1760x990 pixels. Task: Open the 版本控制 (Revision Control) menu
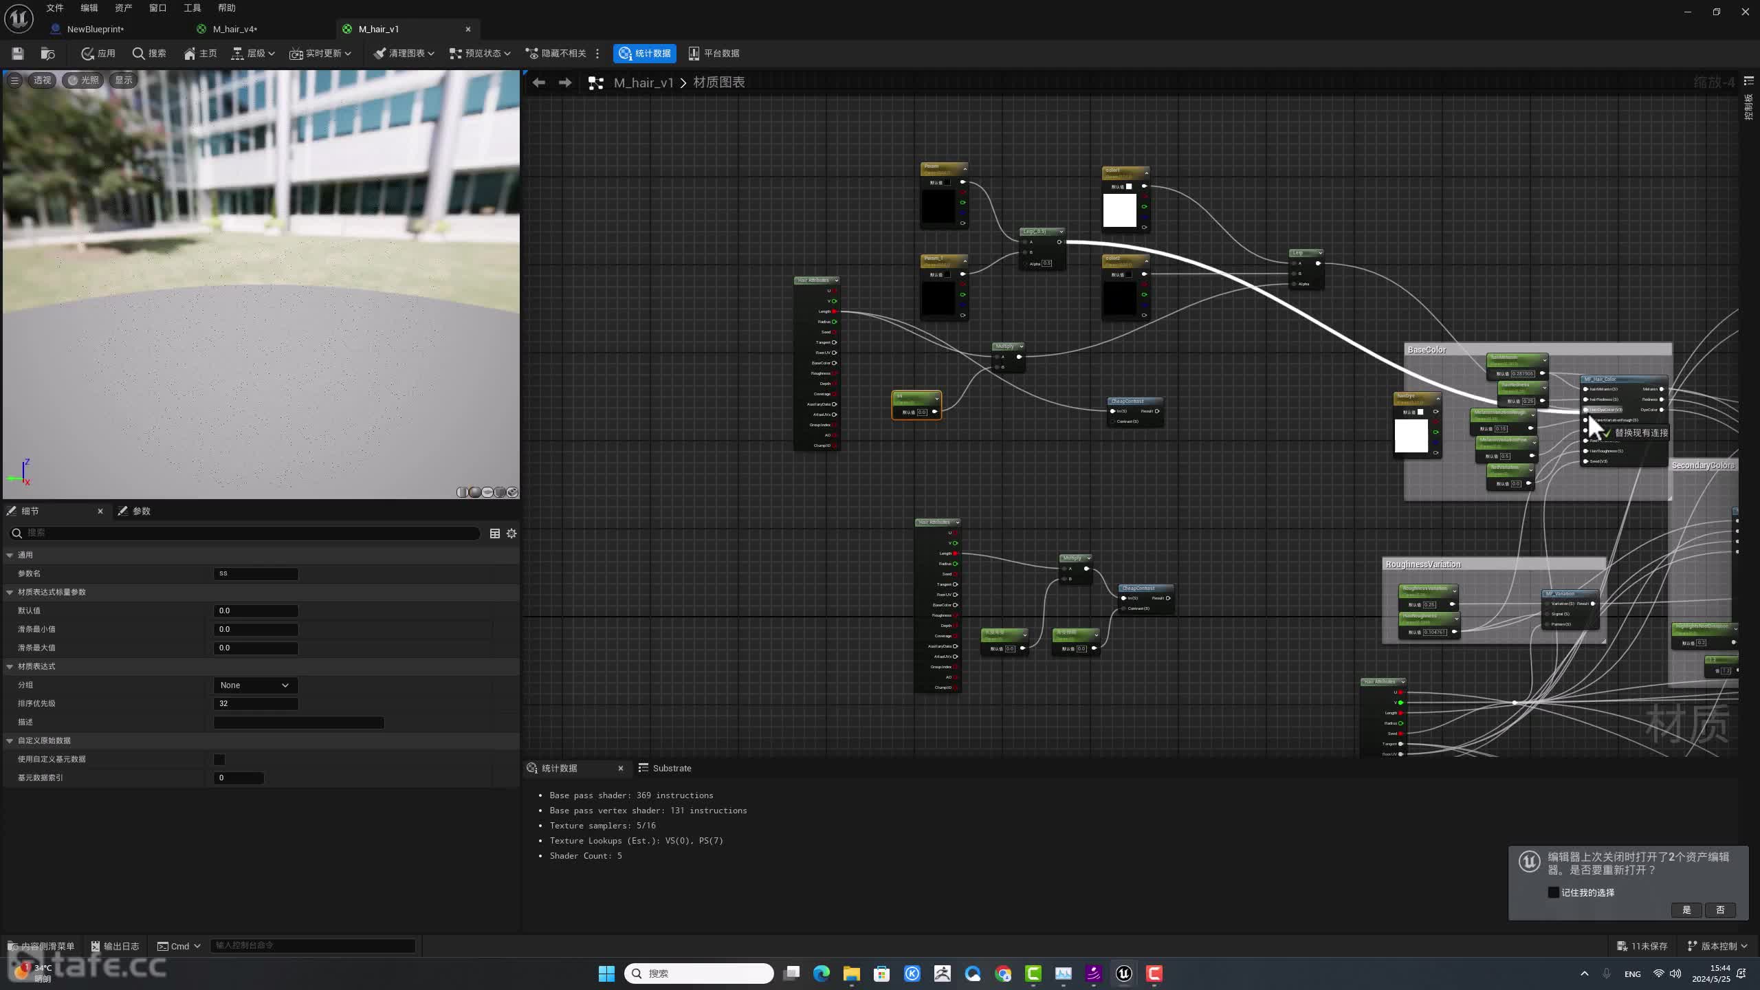point(1717,946)
